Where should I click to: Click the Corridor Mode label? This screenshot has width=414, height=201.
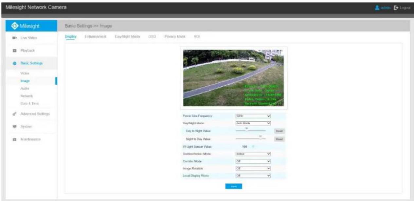[192, 161]
